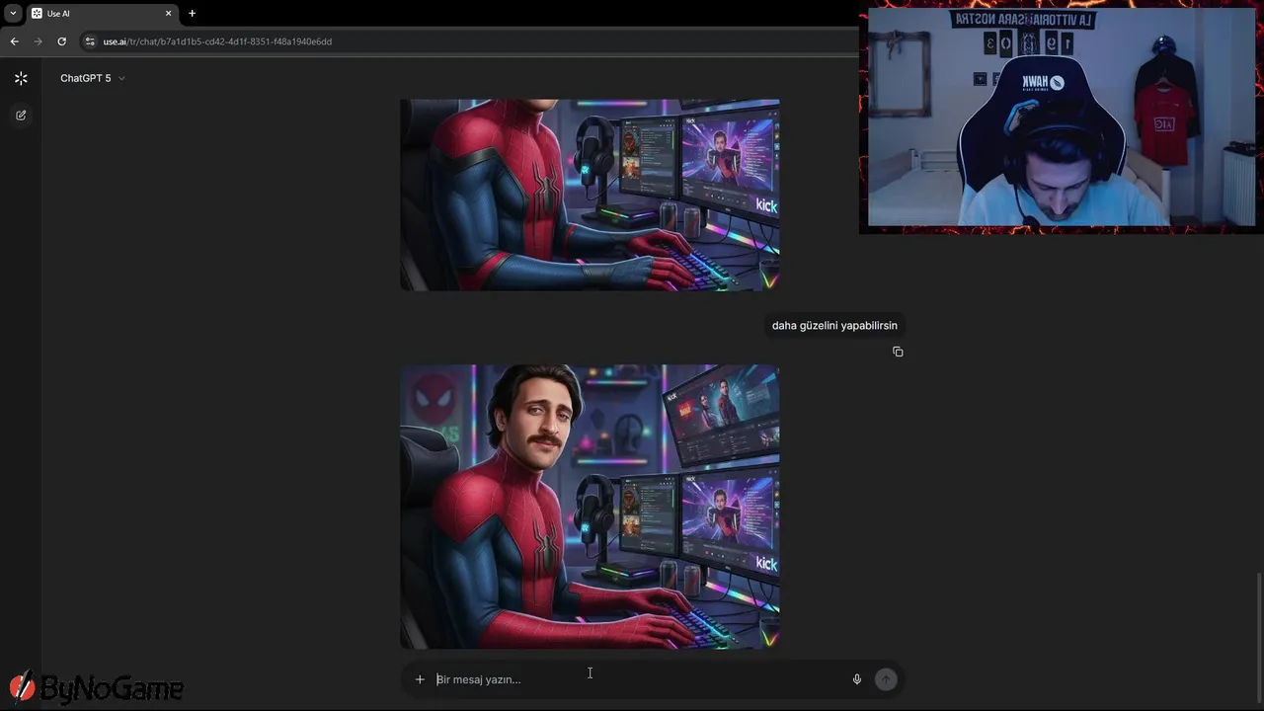Type in the 'Bir mesaj yazın...' field

[x=637, y=679]
